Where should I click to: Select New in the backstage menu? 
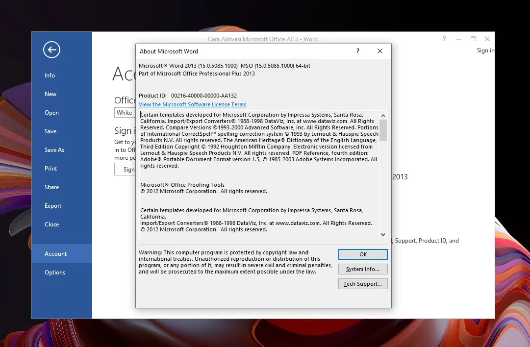click(x=50, y=94)
